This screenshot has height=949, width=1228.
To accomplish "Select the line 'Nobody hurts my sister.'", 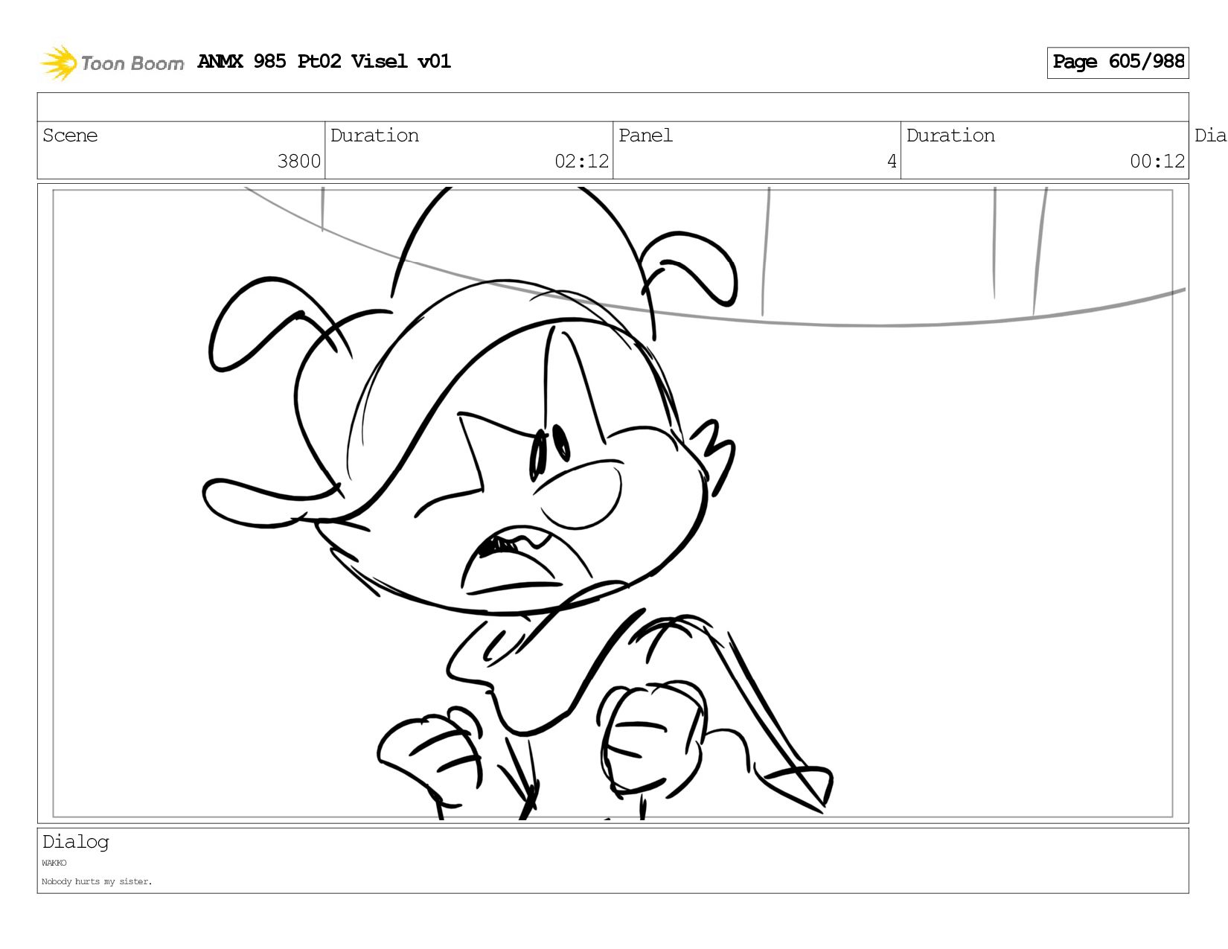I will pos(97,882).
